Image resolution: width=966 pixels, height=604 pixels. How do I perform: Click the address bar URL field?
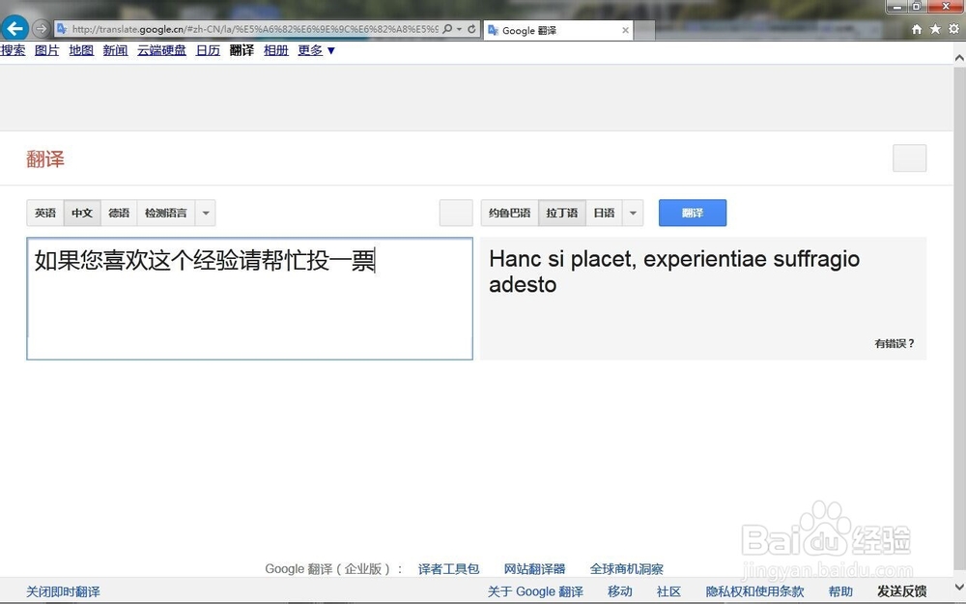coord(254,29)
